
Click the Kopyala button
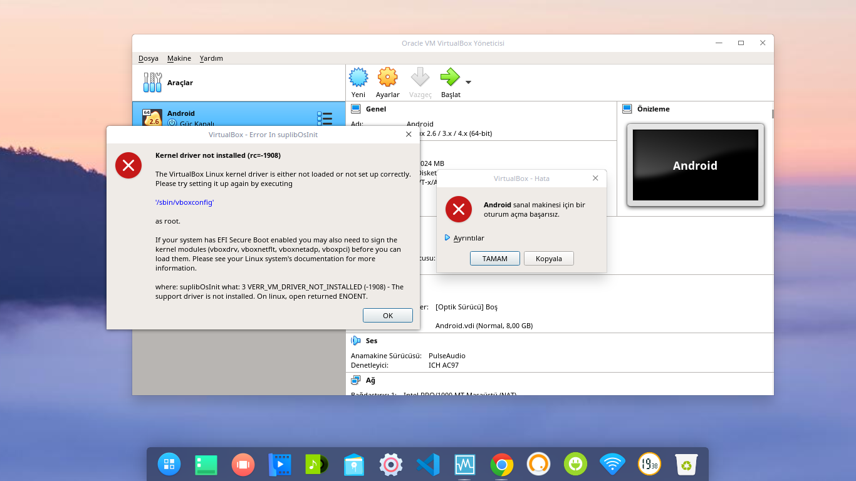pyautogui.click(x=548, y=259)
